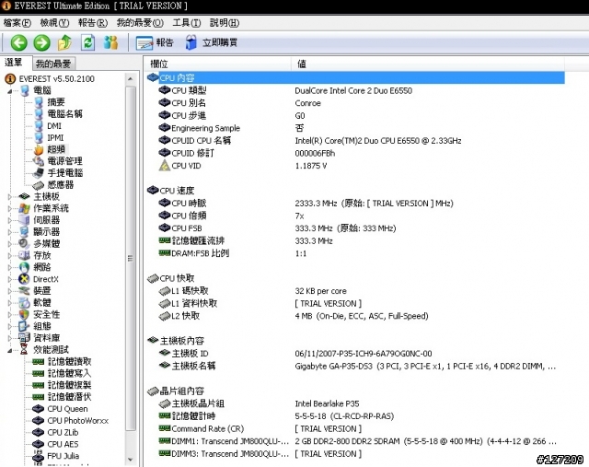This screenshot has width=589, height=467.
Task: Select 摘要 summary tree item
Action: [x=56, y=102]
